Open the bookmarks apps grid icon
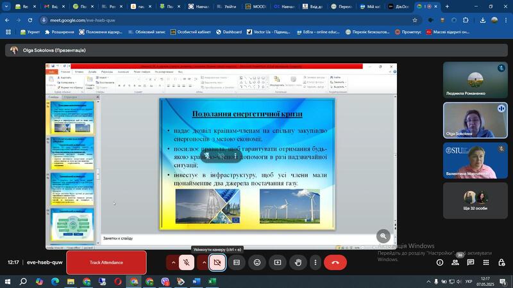 click(x=8, y=32)
